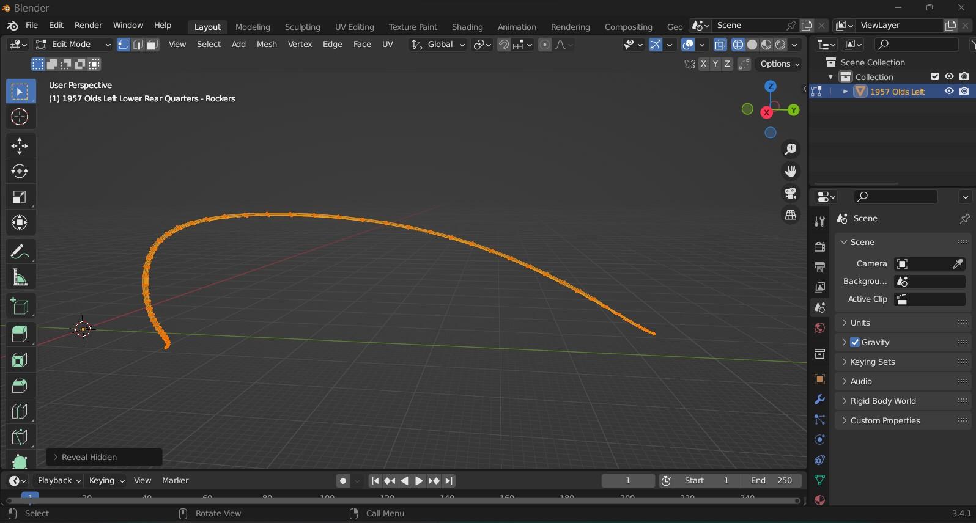
Task: Switch to the UV Editing workspace tab
Action: click(x=354, y=27)
